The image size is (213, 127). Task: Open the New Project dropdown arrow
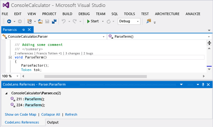tap(35, 21)
